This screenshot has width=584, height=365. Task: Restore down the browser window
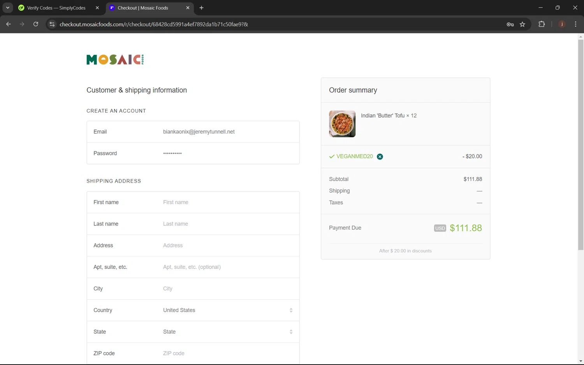coord(558,8)
